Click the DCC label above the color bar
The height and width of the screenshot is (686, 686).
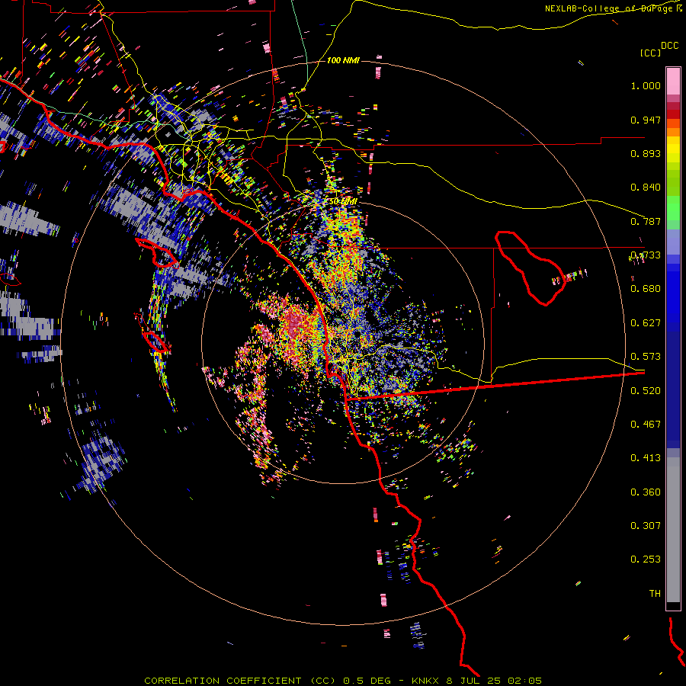(x=670, y=46)
